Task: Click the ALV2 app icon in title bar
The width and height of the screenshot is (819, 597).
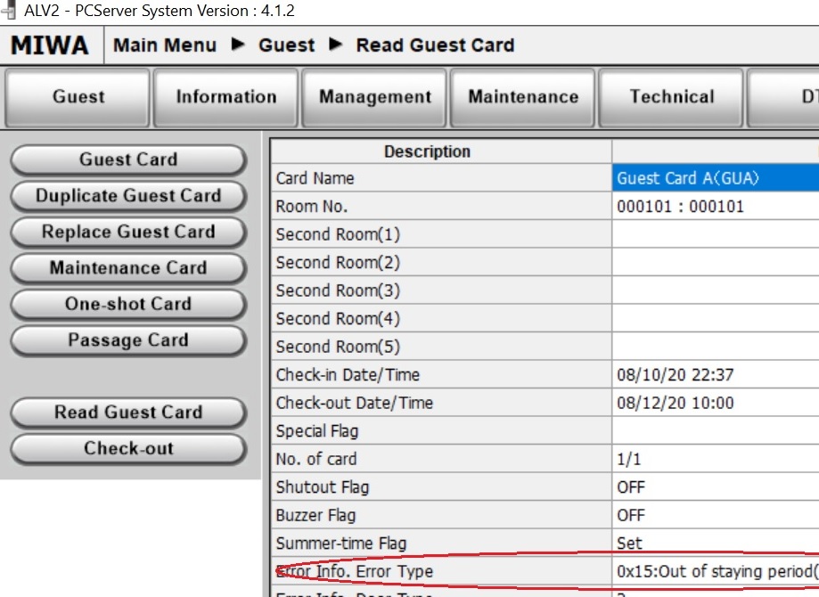Action: point(10,11)
